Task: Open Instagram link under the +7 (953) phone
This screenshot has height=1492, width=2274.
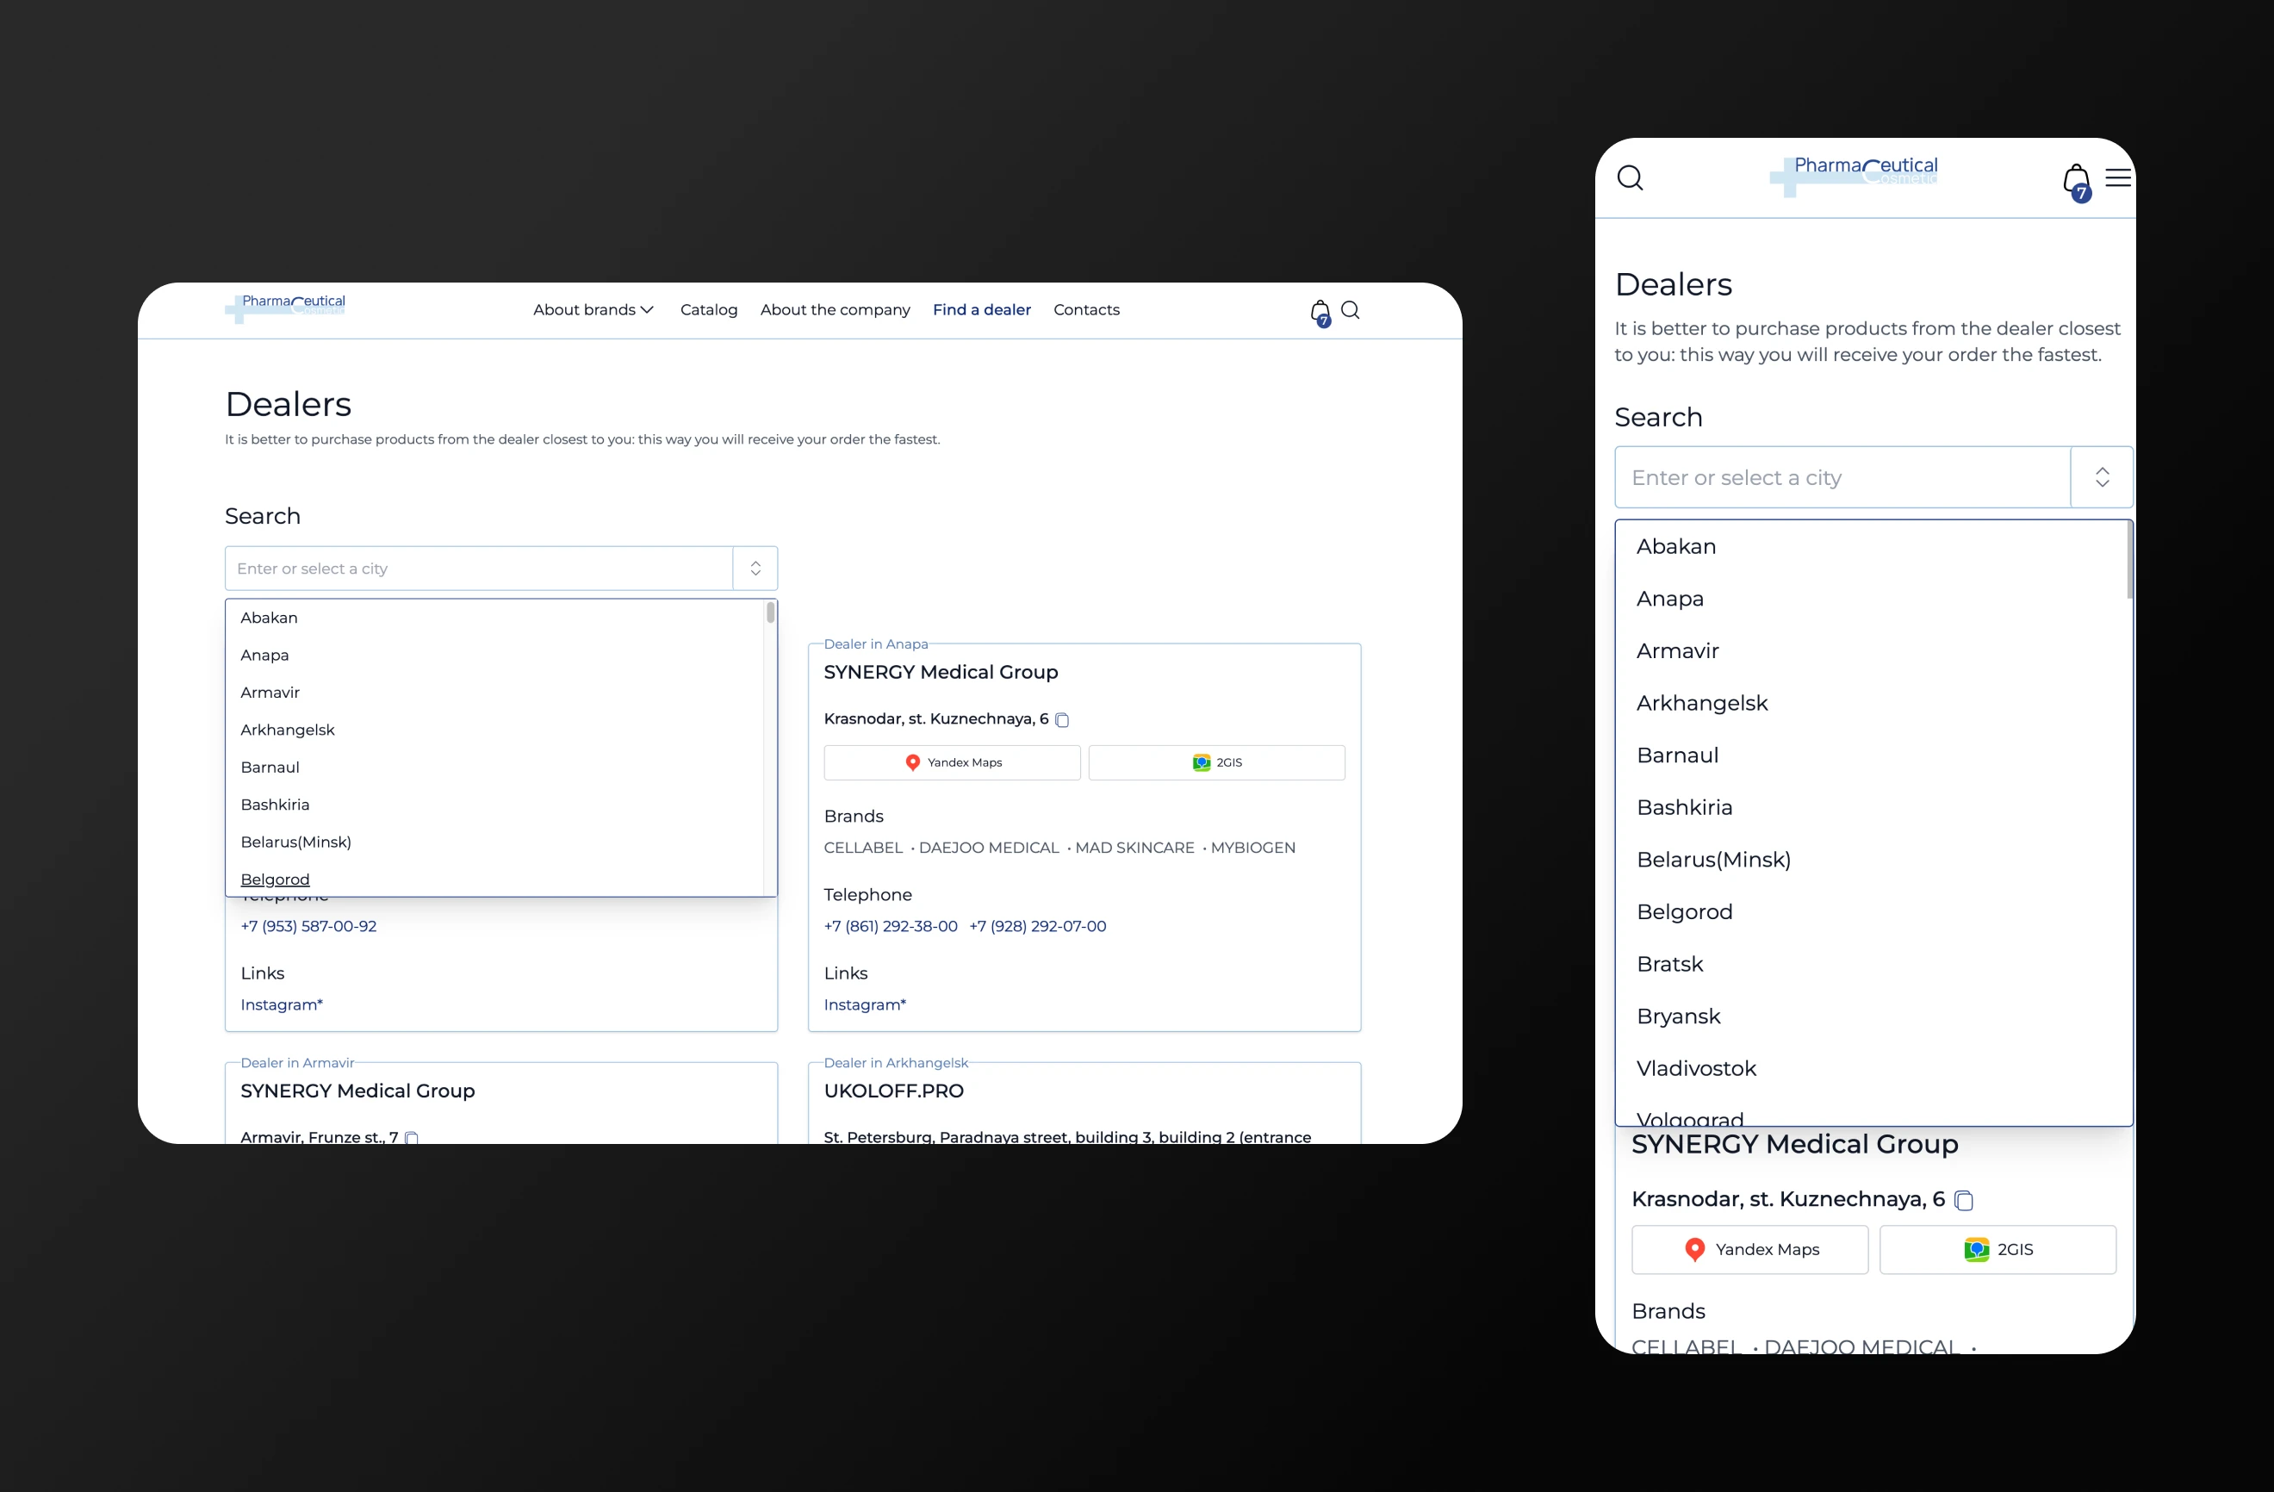Action: pyautogui.click(x=282, y=1004)
